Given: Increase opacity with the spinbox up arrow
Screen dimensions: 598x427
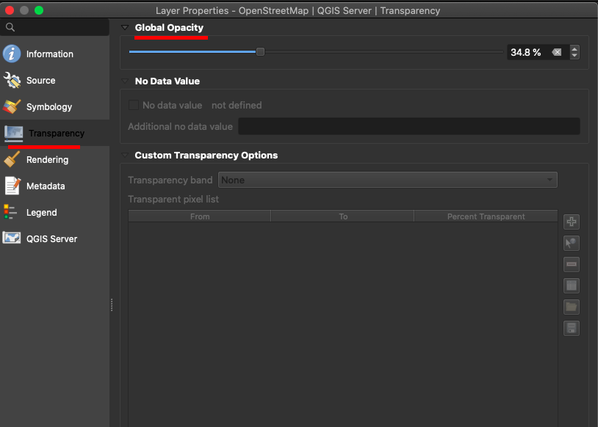Looking at the screenshot, I should coord(574,48).
